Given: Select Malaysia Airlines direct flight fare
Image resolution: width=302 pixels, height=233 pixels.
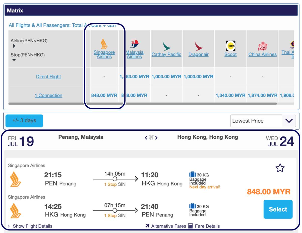Looking at the screenshot, I should 135,76.
